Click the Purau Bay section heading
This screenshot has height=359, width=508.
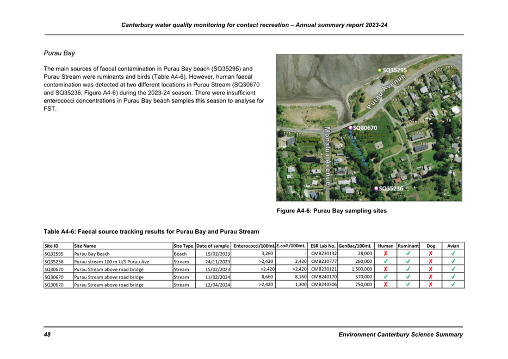[59, 53]
